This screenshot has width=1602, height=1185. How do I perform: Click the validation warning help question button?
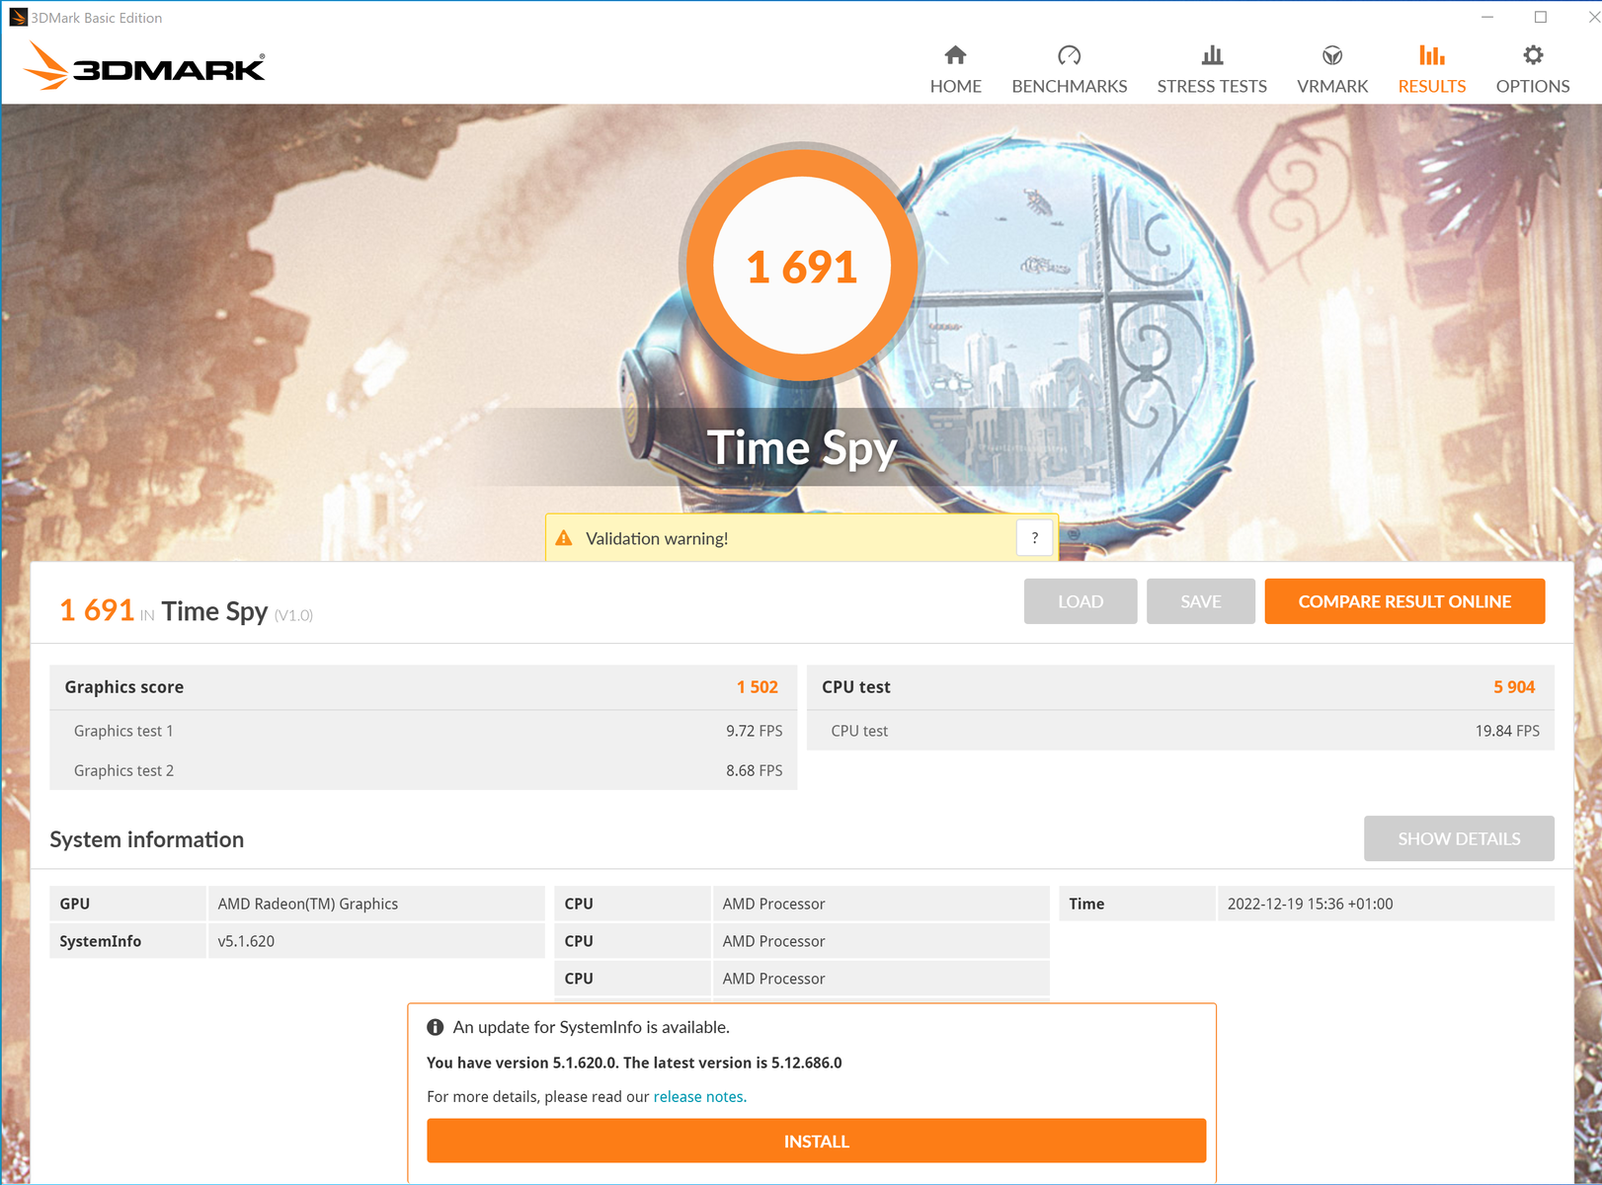(1034, 538)
